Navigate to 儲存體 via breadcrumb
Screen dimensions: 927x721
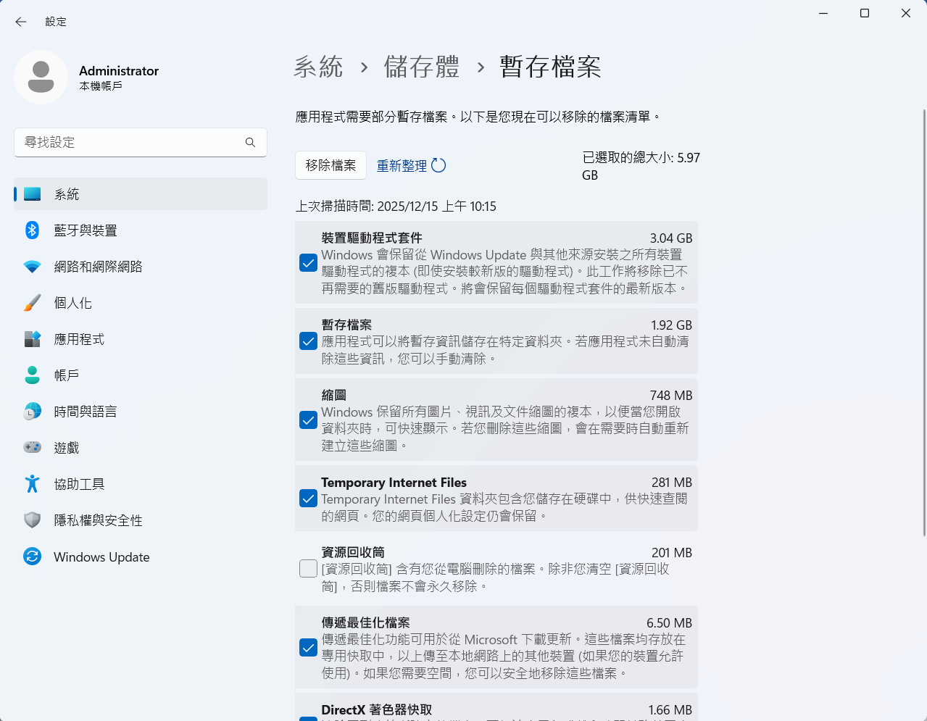[422, 67]
